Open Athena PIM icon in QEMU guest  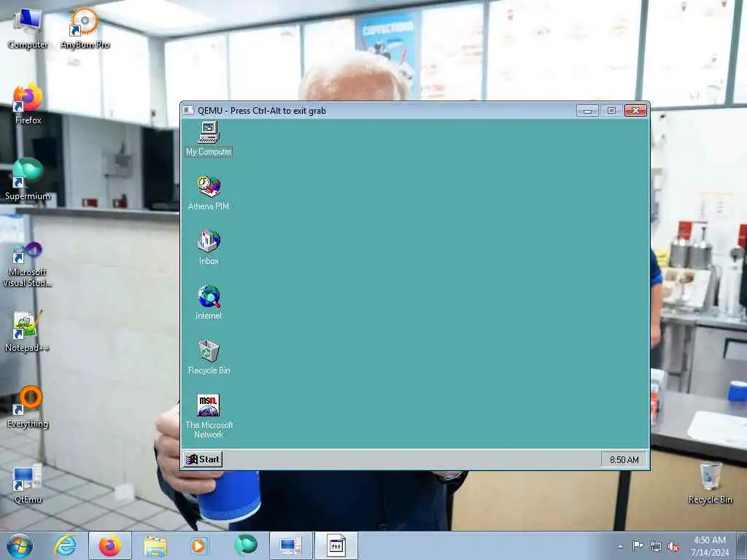coord(209,192)
